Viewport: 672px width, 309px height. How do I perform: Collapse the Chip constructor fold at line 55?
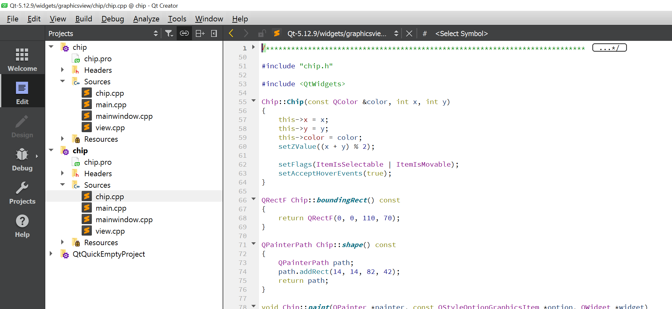point(254,101)
